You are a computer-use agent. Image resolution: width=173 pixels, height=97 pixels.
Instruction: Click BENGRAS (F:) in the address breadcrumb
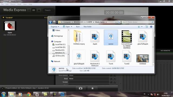78,22
